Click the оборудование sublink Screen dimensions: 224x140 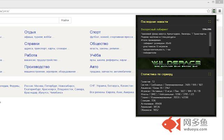(x=67, y=71)
